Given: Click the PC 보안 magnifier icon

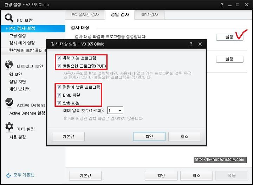Looking at the screenshot, I should [x=9, y=18].
